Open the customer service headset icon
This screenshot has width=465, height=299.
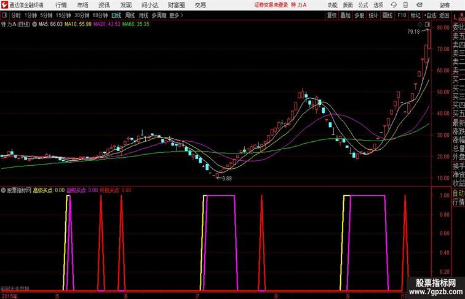[x=394, y=5]
